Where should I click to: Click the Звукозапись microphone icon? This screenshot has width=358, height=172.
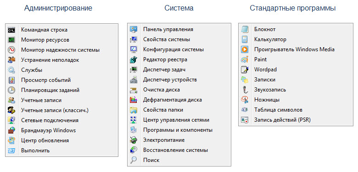pos(245,90)
